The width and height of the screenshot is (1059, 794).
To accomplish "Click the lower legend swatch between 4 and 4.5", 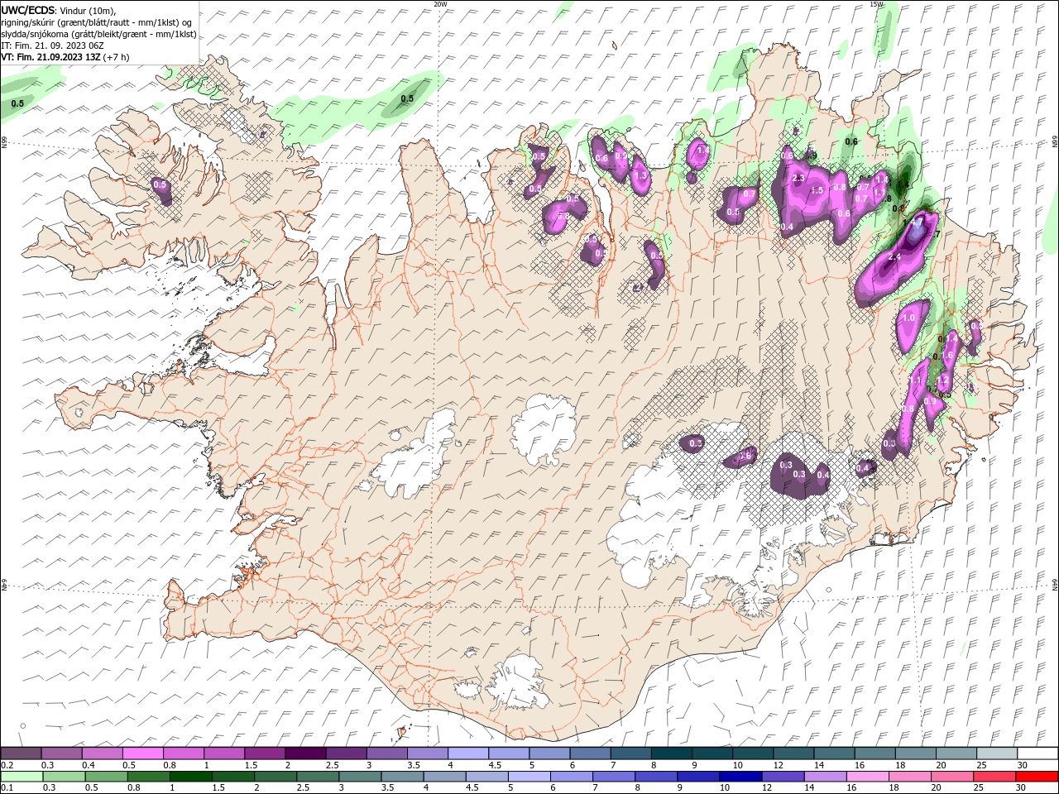I will [x=443, y=777].
